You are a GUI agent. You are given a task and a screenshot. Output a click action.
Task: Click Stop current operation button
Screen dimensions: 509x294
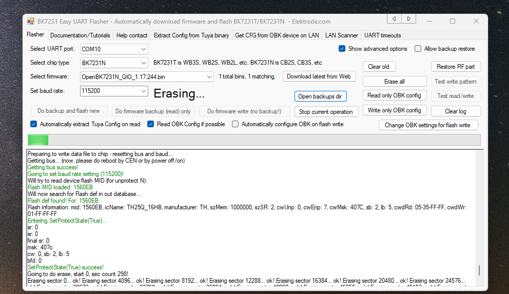[x=326, y=112]
